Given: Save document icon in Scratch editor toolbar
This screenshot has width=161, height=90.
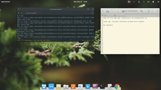Looking at the screenshot, I should click(112, 11).
